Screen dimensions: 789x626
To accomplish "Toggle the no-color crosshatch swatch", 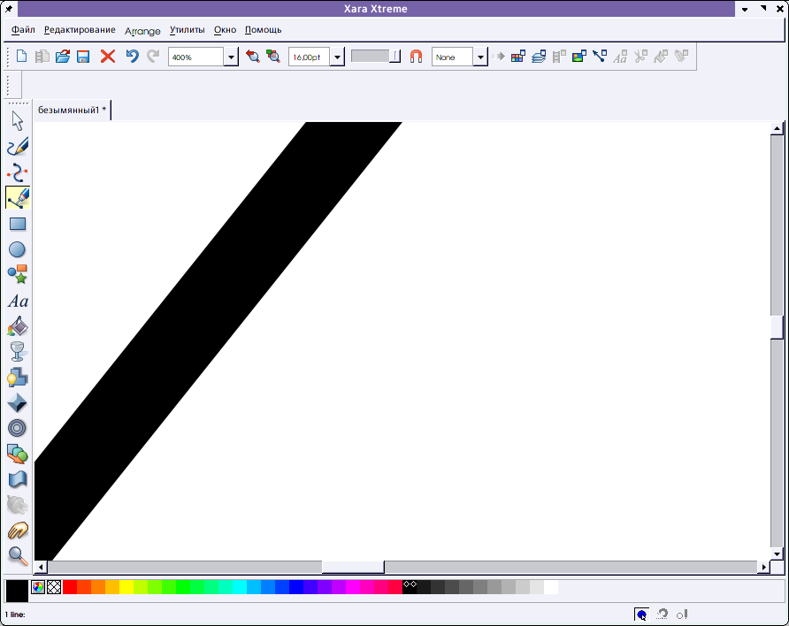I will pos(54,586).
